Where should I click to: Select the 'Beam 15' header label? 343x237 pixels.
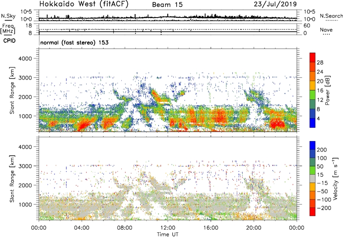tap(167, 5)
